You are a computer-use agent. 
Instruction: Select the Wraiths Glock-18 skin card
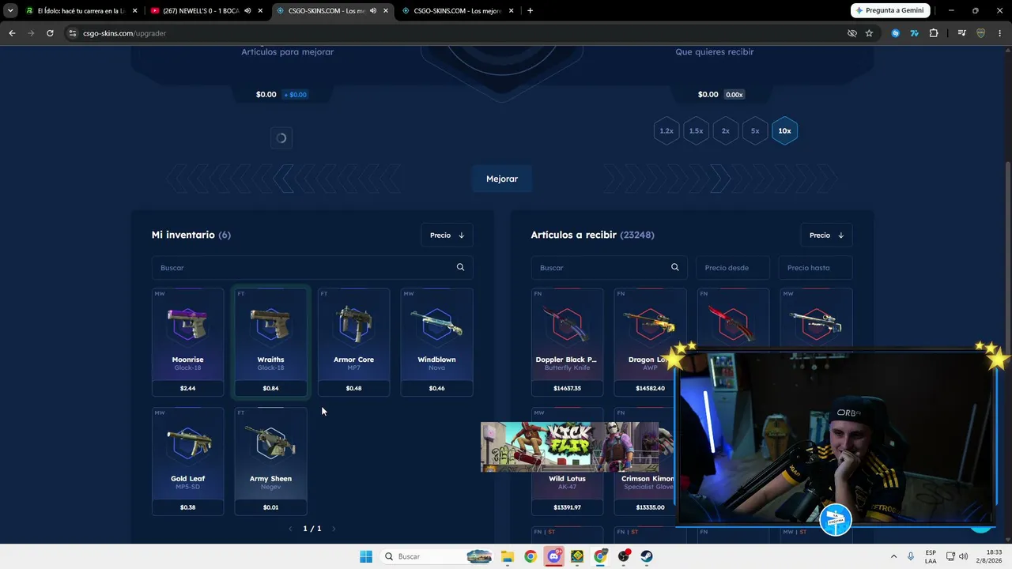[270, 342]
